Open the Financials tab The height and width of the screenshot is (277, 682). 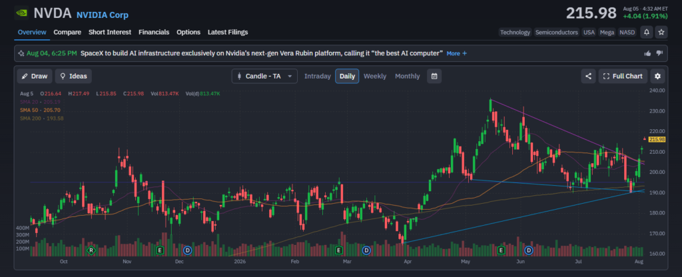[154, 32]
